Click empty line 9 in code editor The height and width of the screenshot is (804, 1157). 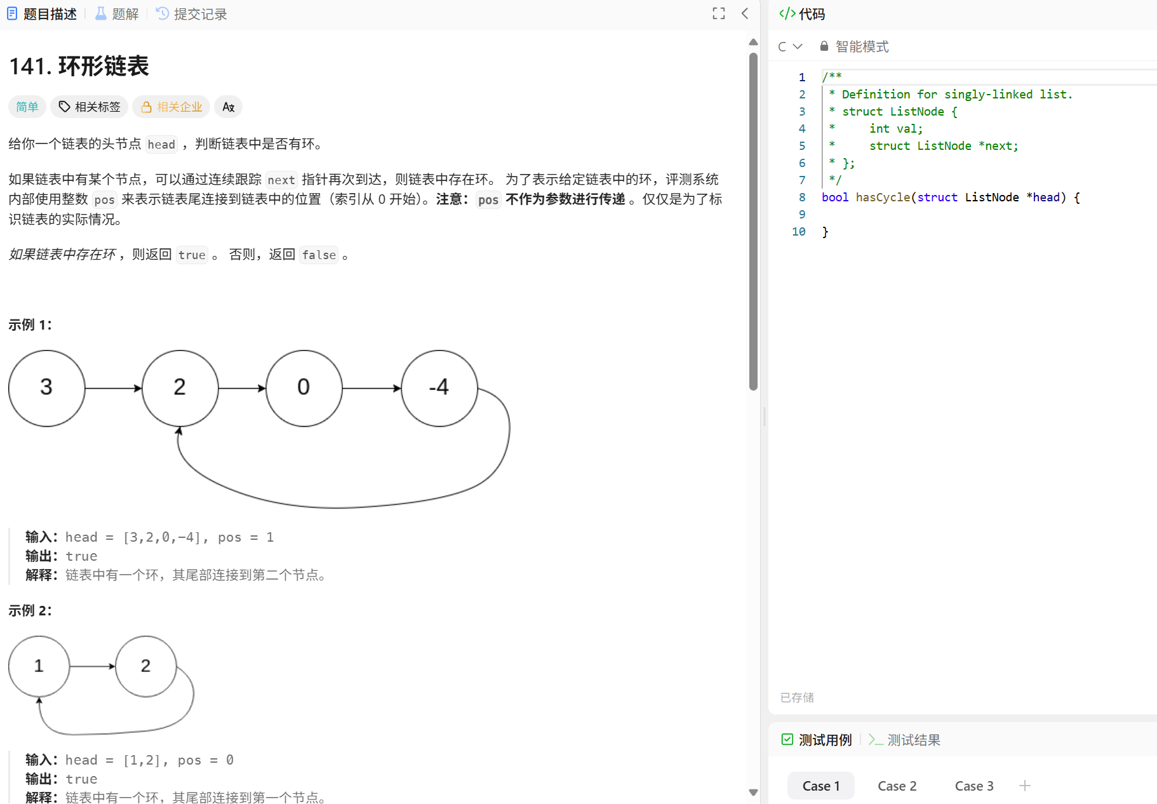pyautogui.click(x=987, y=215)
